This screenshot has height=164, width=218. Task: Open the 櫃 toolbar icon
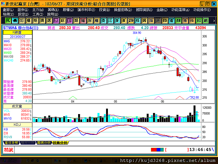(28, 21)
